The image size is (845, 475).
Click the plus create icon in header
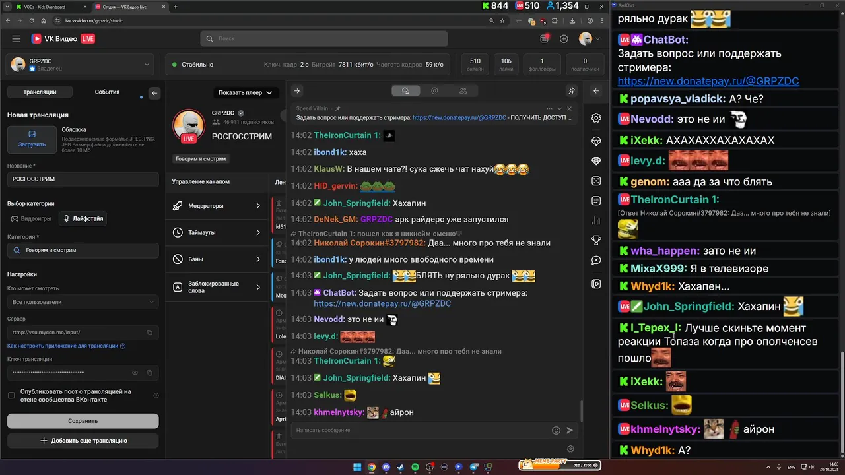point(564,39)
